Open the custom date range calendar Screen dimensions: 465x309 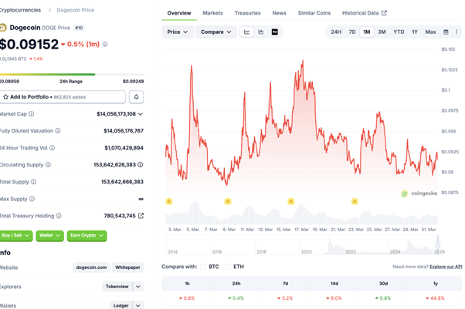tap(446, 32)
